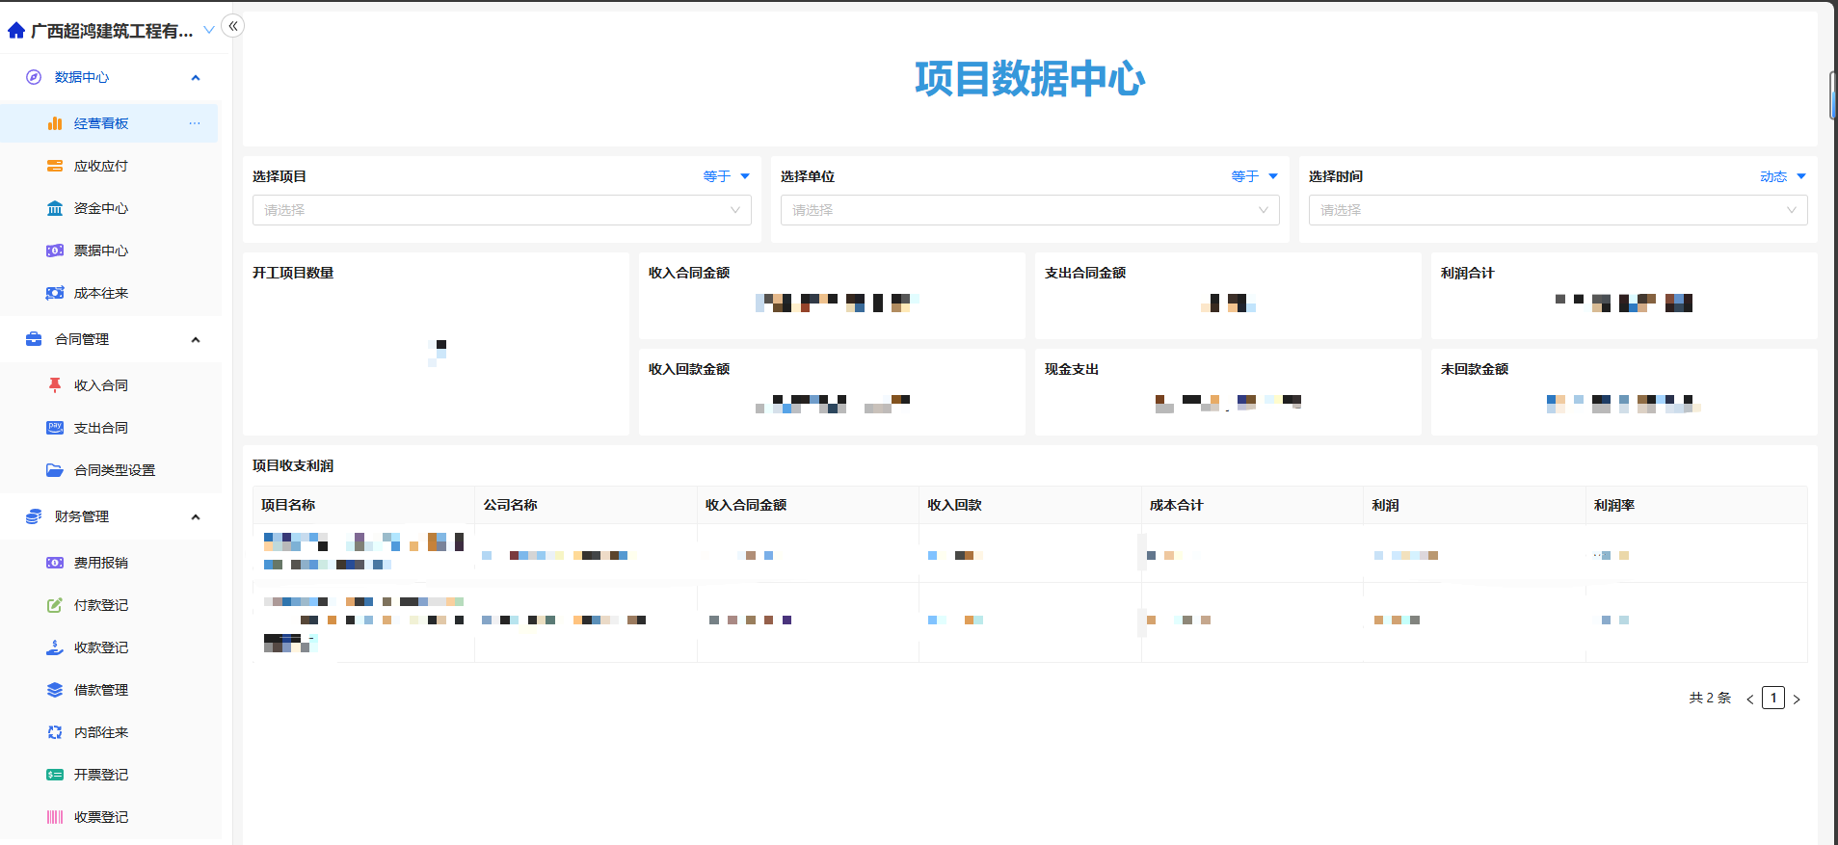
Task: Click the 支出合同 pay icon
Action: (x=55, y=428)
